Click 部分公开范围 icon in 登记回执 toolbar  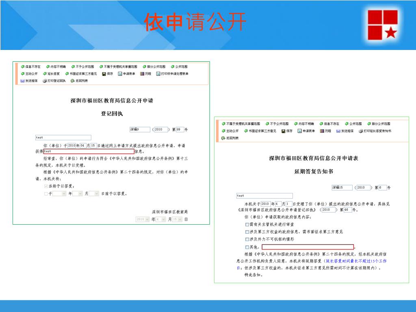[144, 67]
